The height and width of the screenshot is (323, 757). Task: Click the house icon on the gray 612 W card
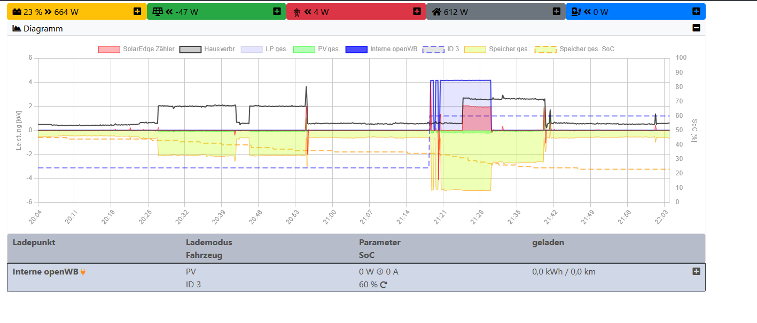pyautogui.click(x=436, y=11)
